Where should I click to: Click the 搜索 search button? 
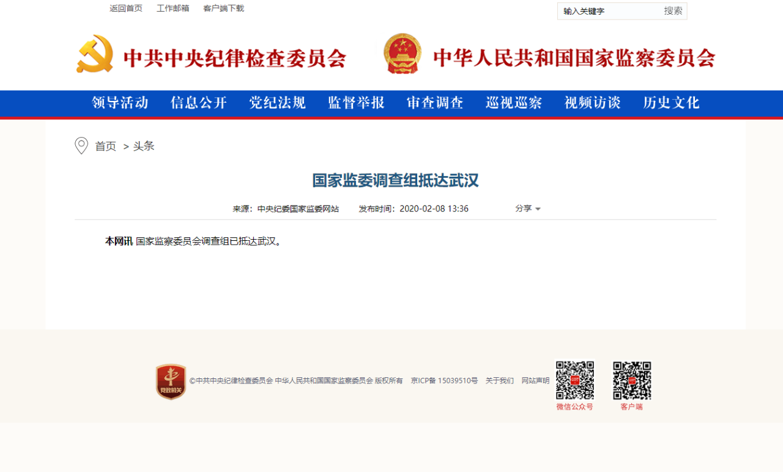(673, 11)
